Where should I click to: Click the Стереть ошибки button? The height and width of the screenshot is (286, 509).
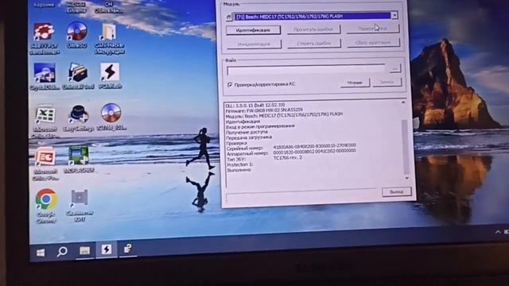pyautogui.click(x=313, y=43)
